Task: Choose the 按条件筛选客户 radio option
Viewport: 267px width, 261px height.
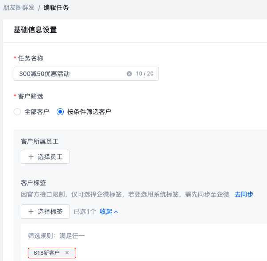Action: coord(61,112)
